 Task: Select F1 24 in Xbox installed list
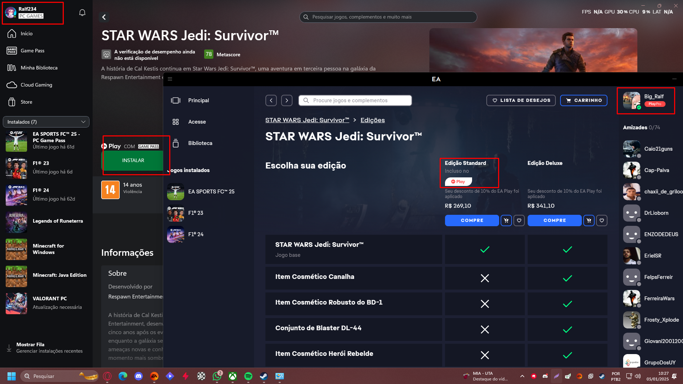tap(46, 194)
